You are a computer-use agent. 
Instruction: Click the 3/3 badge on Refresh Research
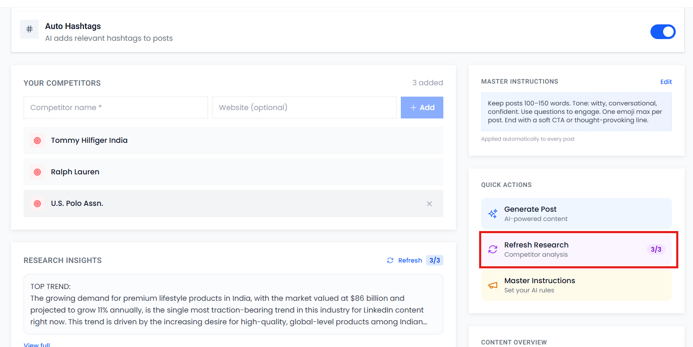coord(656,249)
